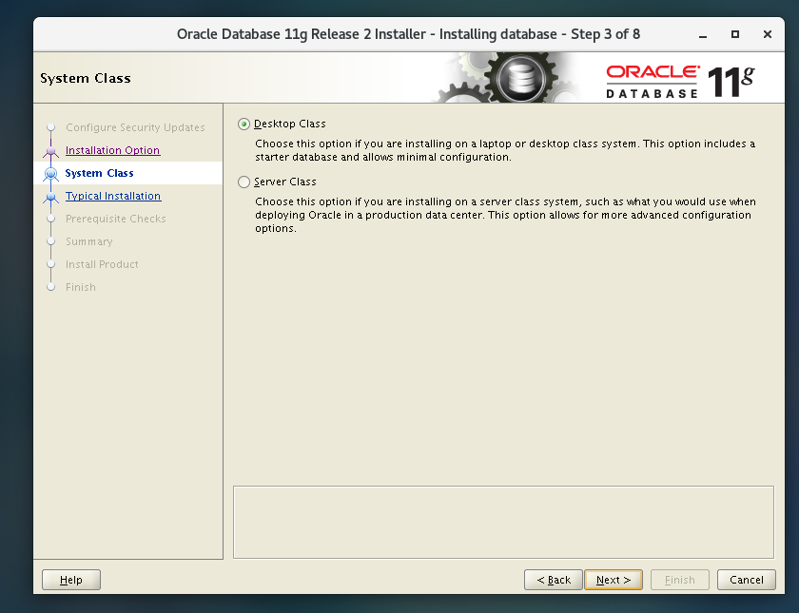Click the Finish step text in sidebar
This screenshot has height=613, width=799.
81,287
